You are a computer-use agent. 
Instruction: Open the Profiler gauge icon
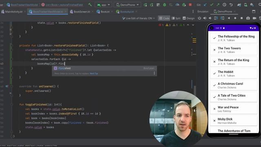tap(177, 5)
